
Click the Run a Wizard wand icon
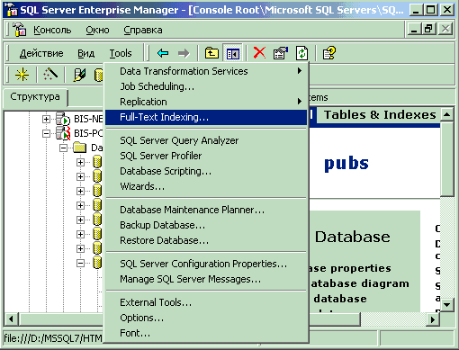pos(50,74)
